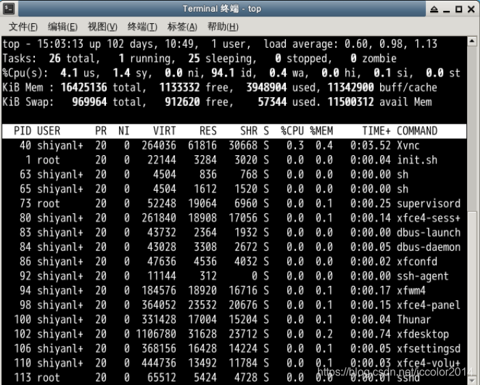Click the dbus-launch process command
Screen dimensions: 480x385
click(x=429, y=233)
